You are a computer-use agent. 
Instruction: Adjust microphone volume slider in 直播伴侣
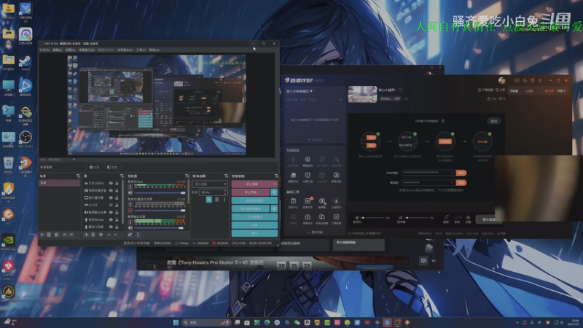[373, 217]
